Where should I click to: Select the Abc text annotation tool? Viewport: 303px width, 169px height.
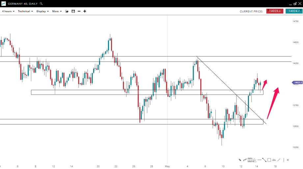[274, 160]
